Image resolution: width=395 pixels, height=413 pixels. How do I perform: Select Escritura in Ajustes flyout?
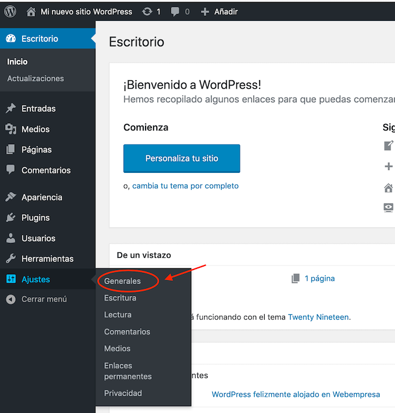click(120, 298)
